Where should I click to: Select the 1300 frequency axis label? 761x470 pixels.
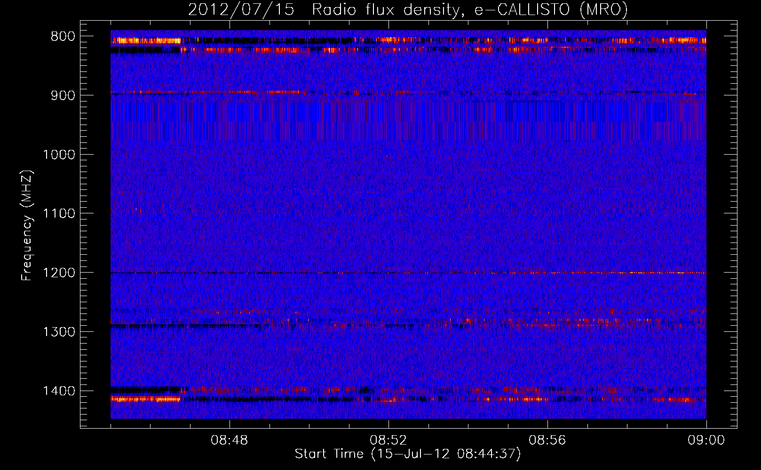(x=59, y=332)
